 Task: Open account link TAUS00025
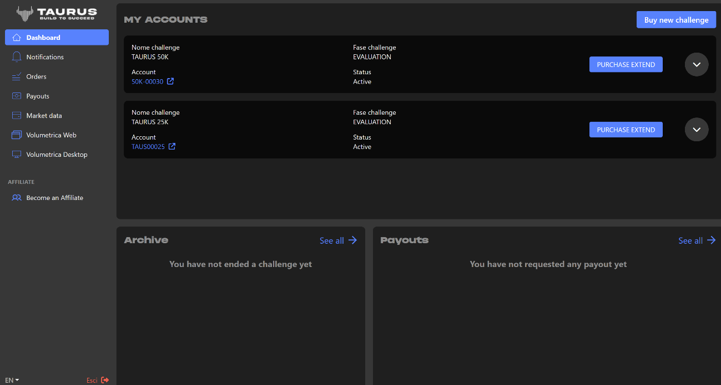coord(148,147)
